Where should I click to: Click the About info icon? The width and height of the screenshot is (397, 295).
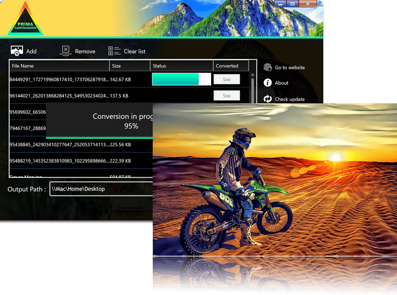tap(268, 83)
